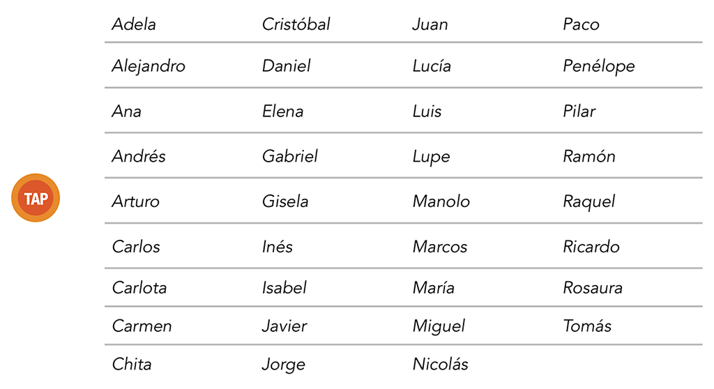714x389 pixels.
Task: Select the name Jorge
Action: pos(283,365)
